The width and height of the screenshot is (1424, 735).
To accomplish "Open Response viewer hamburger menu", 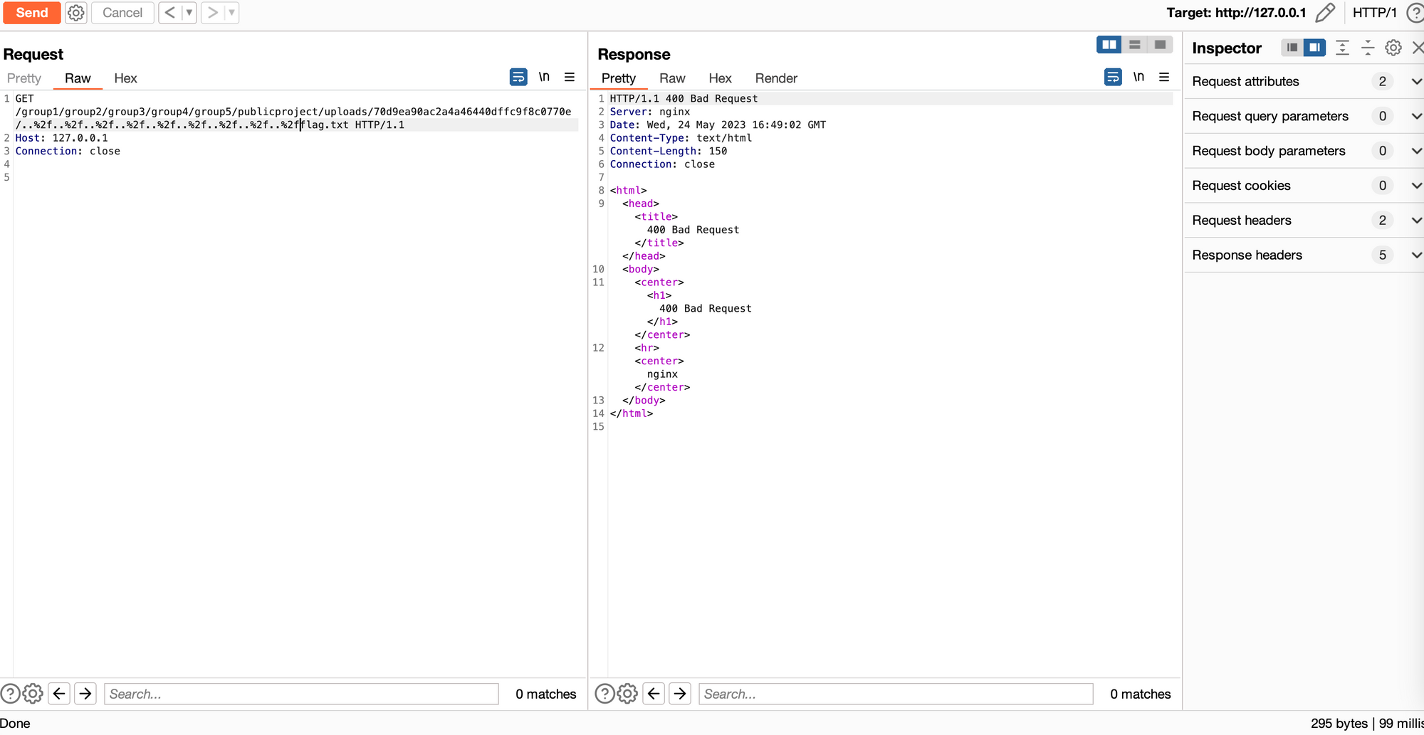I will [1164, 77].
